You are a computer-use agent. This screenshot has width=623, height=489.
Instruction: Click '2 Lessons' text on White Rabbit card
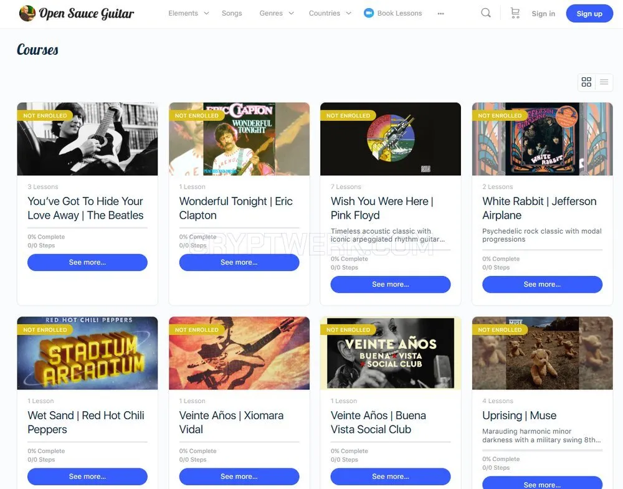tap(498, 187)
